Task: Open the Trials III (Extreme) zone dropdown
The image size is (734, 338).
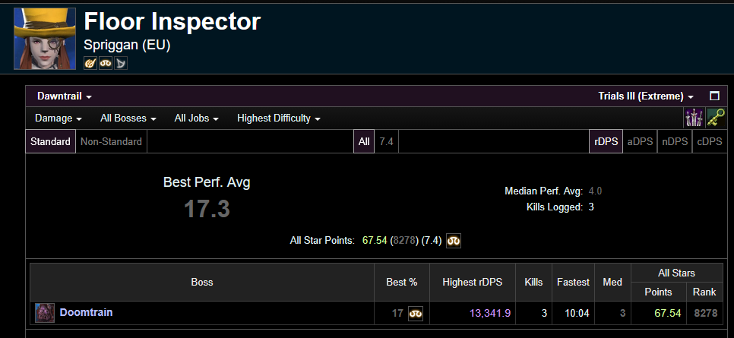Action: 646,96
